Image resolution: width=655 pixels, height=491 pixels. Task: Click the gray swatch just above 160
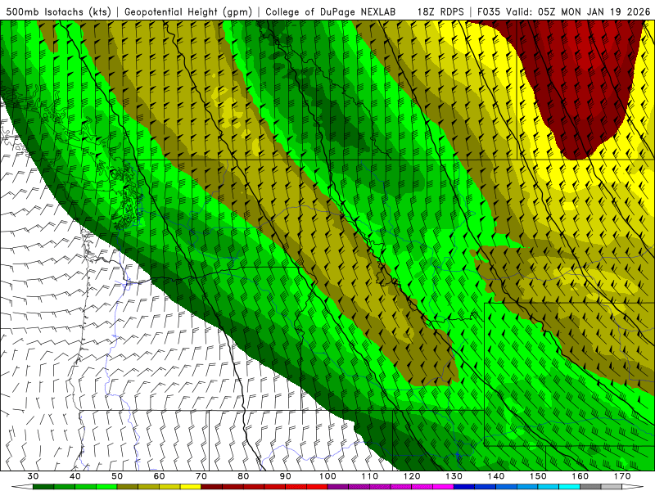pos(590,487)
